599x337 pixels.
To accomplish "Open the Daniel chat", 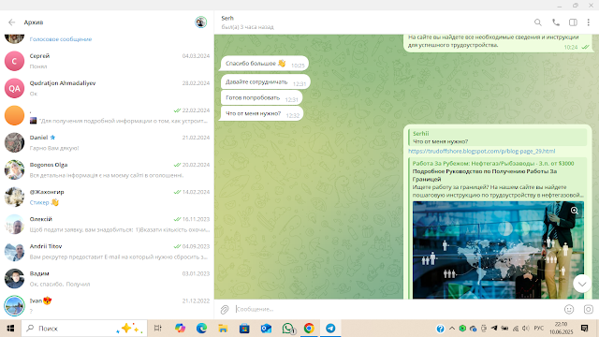I will [x=107, y=142].
